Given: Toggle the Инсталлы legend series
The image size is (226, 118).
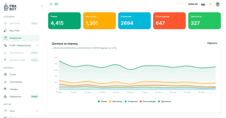Looking at the screenshot, I should click(116, 101).
